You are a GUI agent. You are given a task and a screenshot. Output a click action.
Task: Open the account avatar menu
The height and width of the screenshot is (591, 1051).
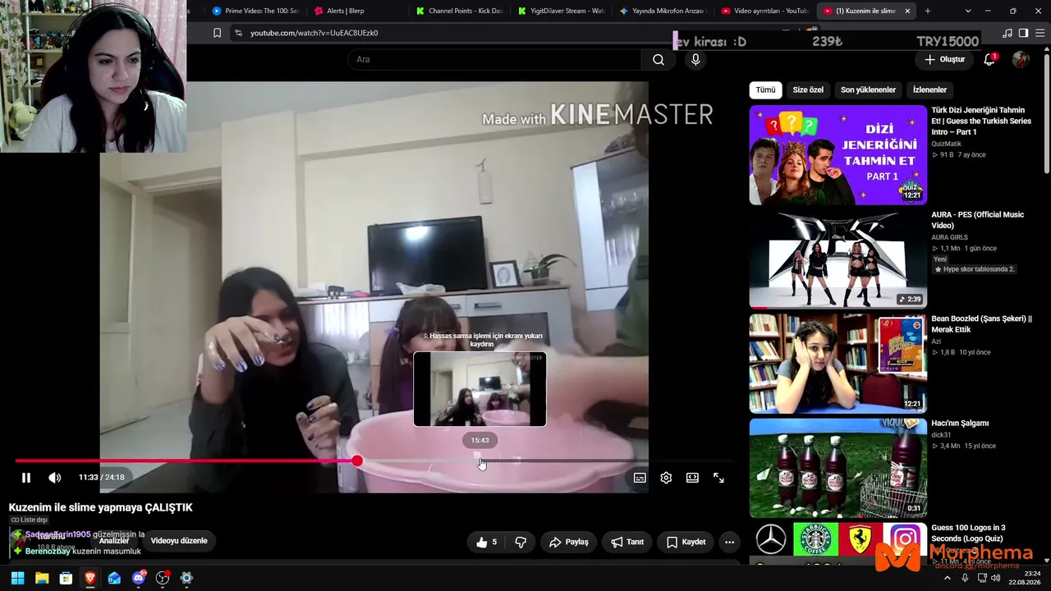[x=1021, y=59]
